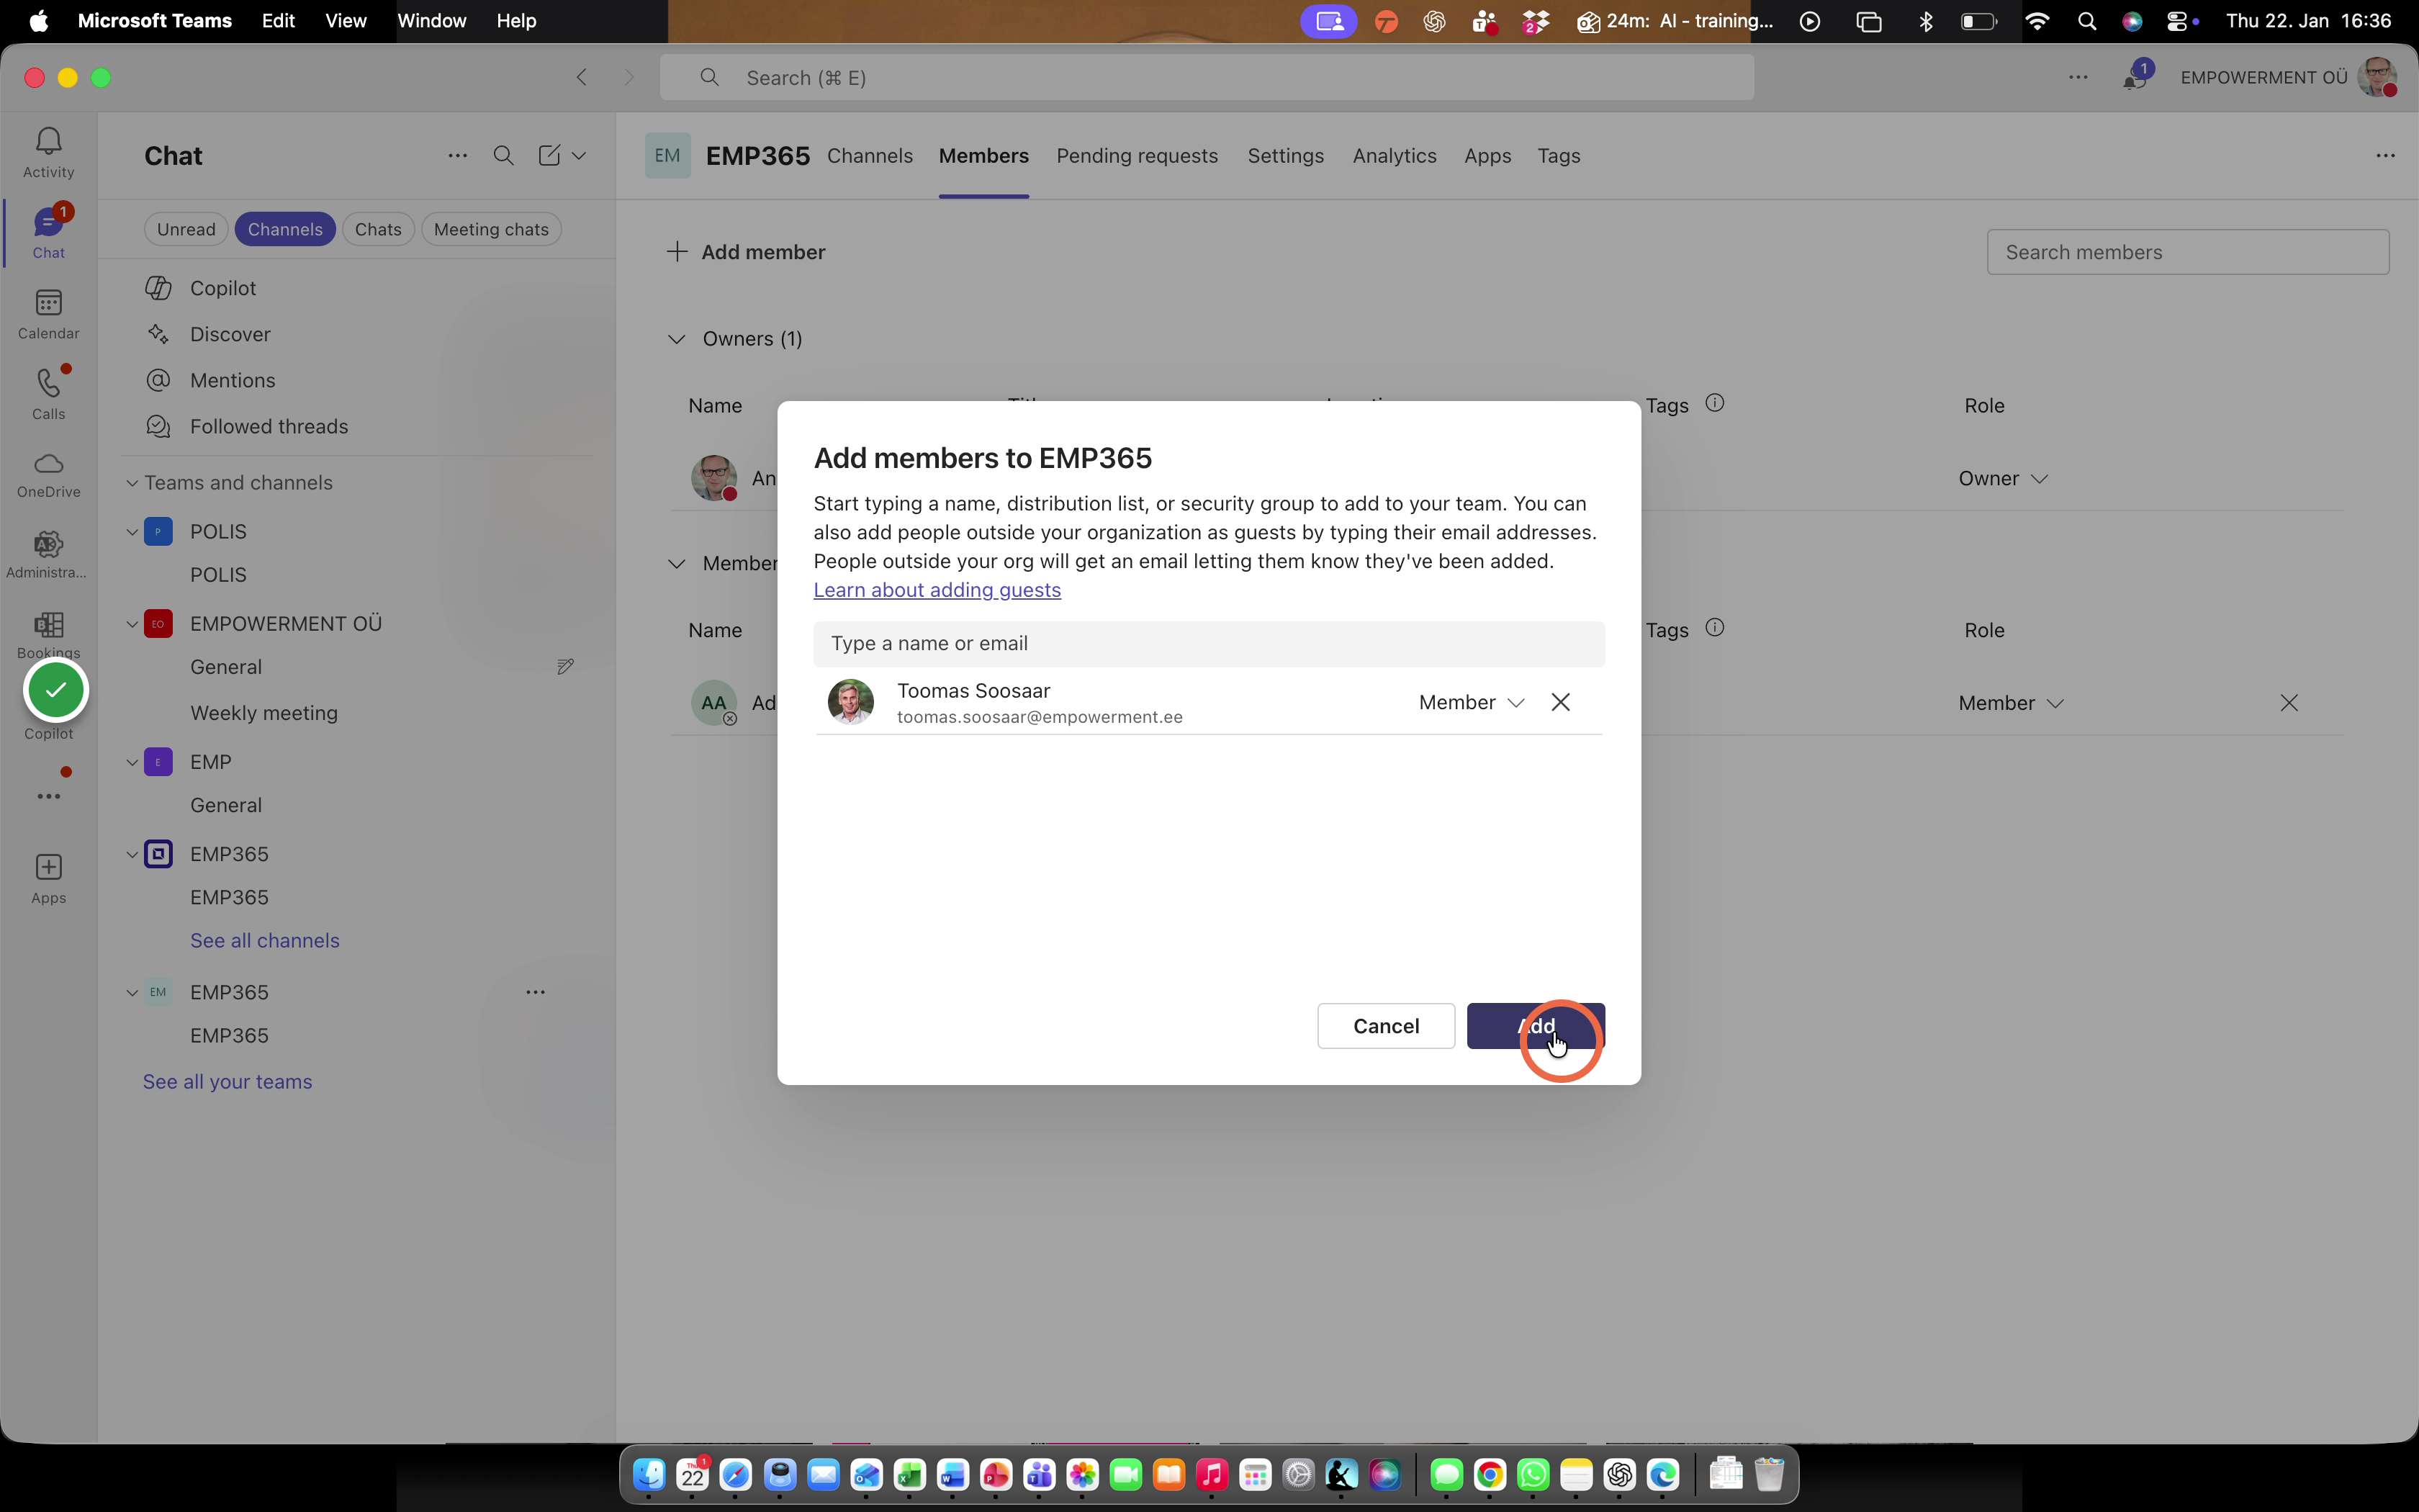This screenshot has width=2419, height=1512.
Task: Toggle the Meeting chats filter
Action: pos(491,229)
